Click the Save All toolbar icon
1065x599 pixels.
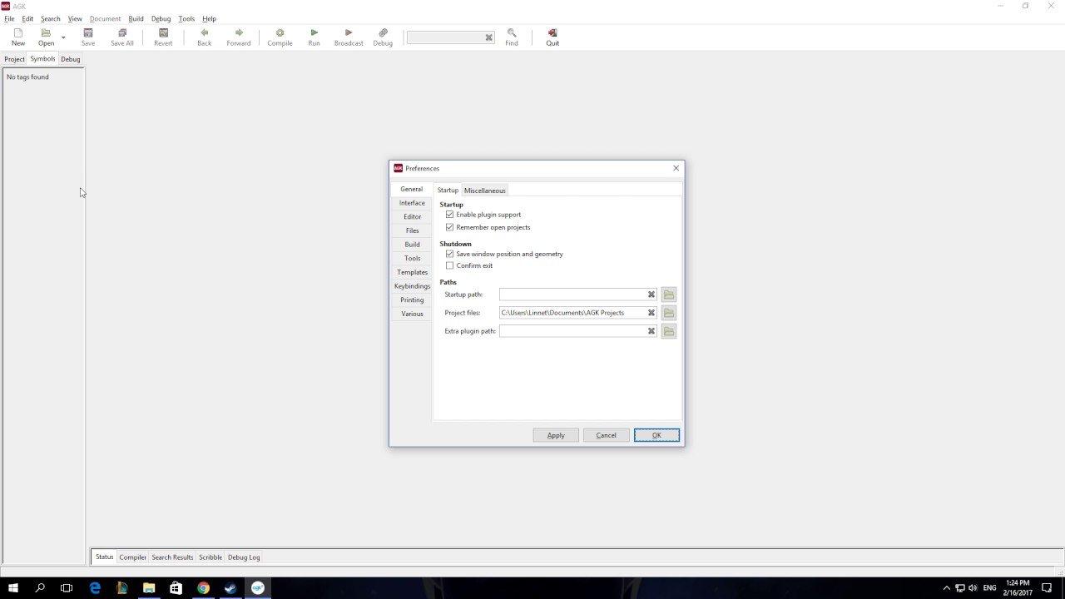122,37
